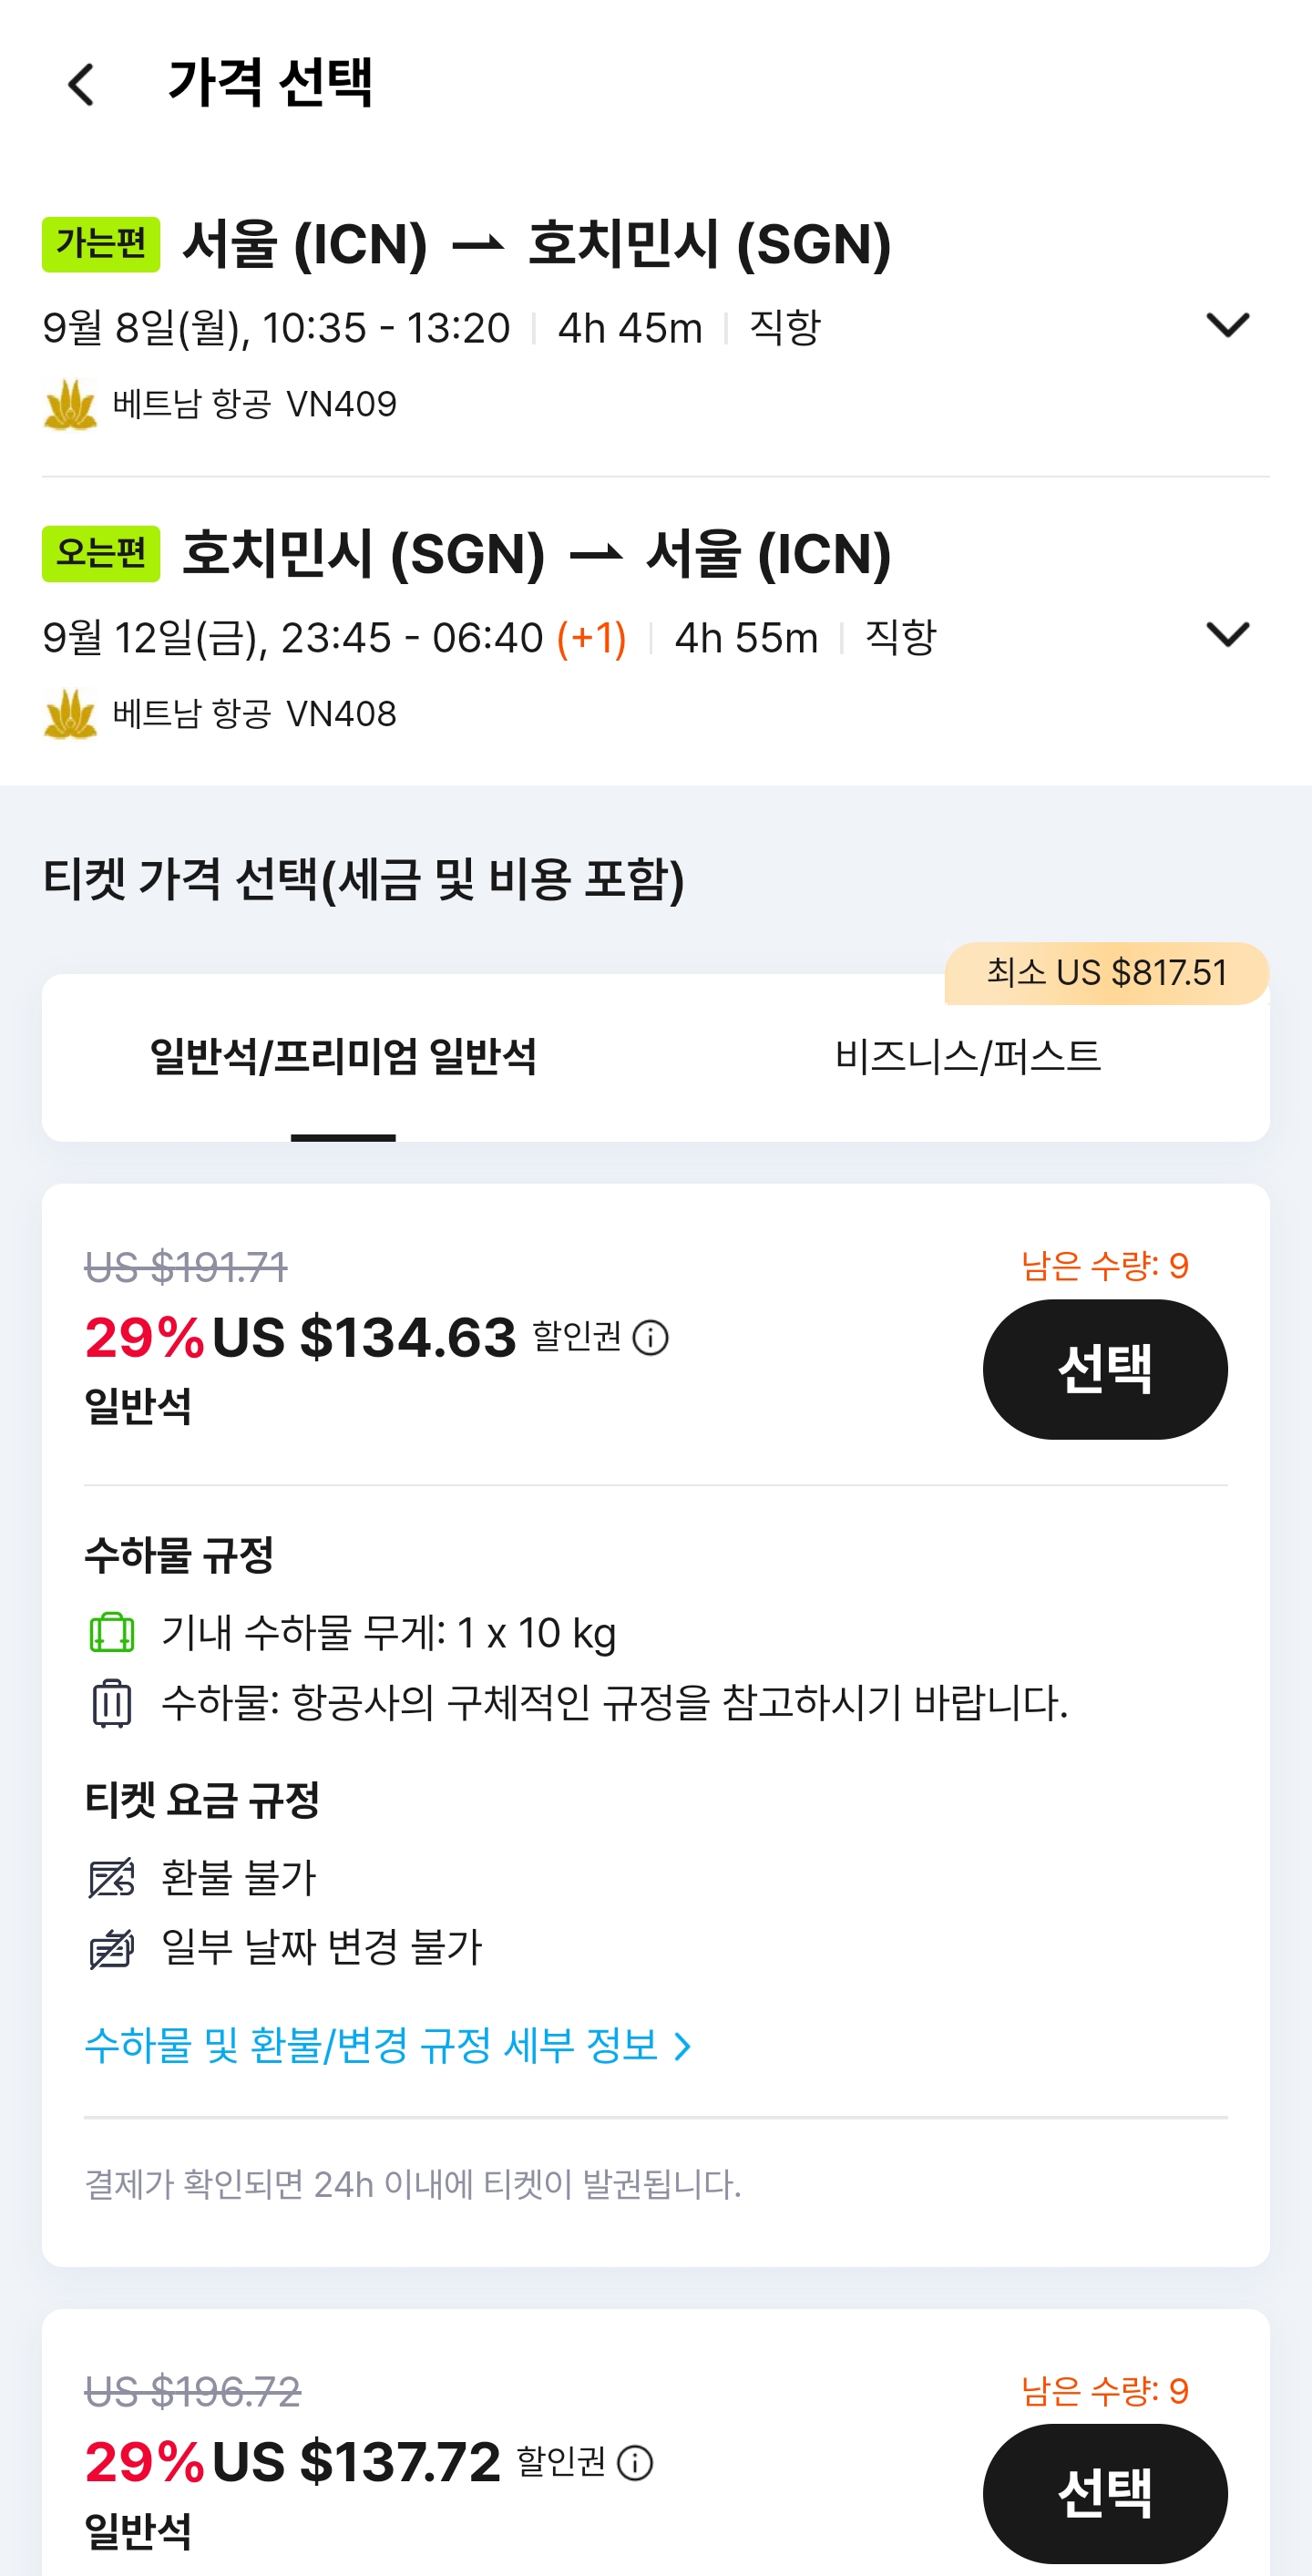
Task: Click the date change unavailable icon
Action: point(112,1948)
